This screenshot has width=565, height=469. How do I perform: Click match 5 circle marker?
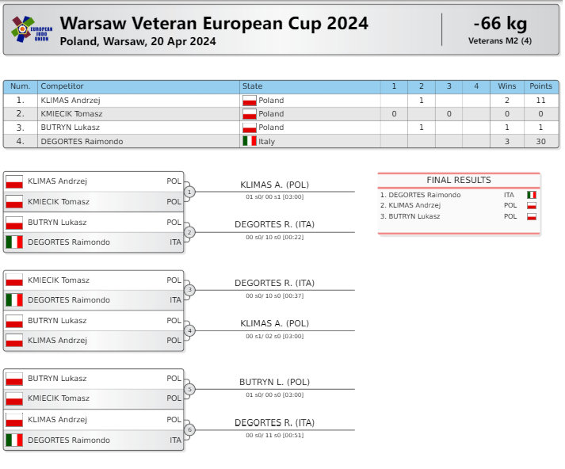click(189, 390)
